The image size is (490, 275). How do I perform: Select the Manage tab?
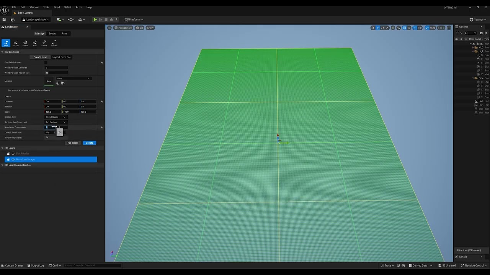(x=40, y=34)
